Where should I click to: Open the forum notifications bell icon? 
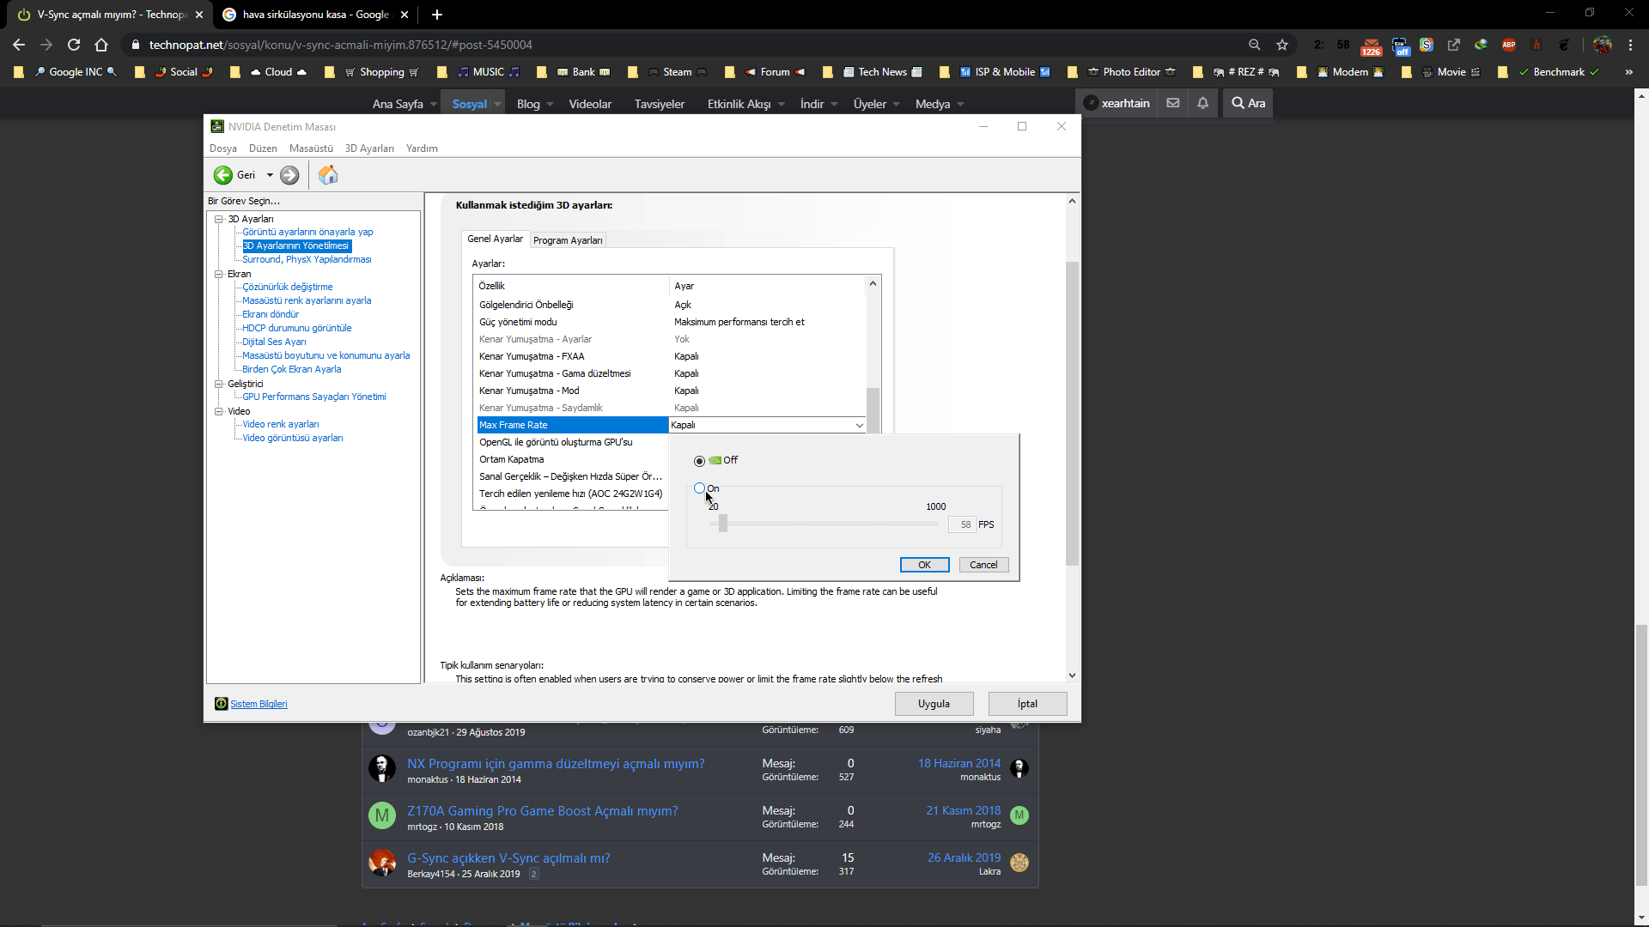coord(1202,103)
